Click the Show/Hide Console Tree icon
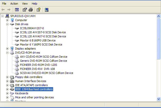 [x=17, y=10]
